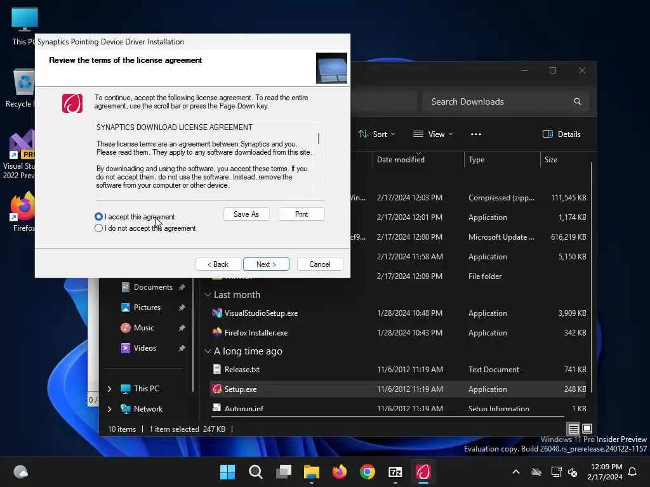Image resolution: width=650 pixels, height=487 pixels.
Task: Select "I accept this agreement" radio button
Action: pyautogui.click(x=98, y=217)
